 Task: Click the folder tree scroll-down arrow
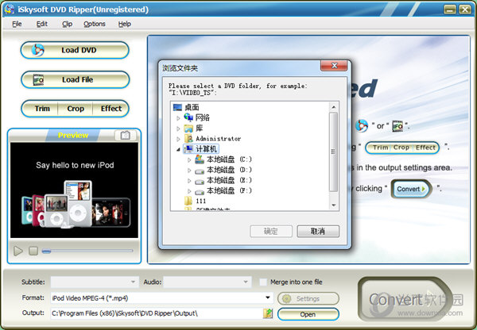point(333,205)
